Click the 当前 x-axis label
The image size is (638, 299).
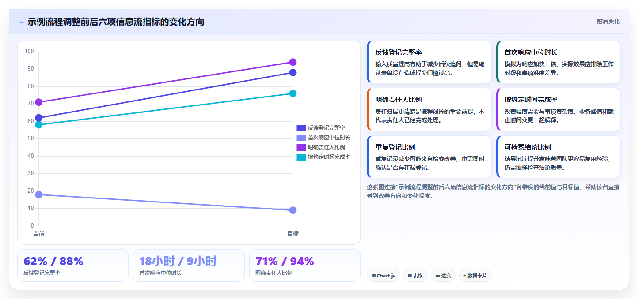coord(39,234)
